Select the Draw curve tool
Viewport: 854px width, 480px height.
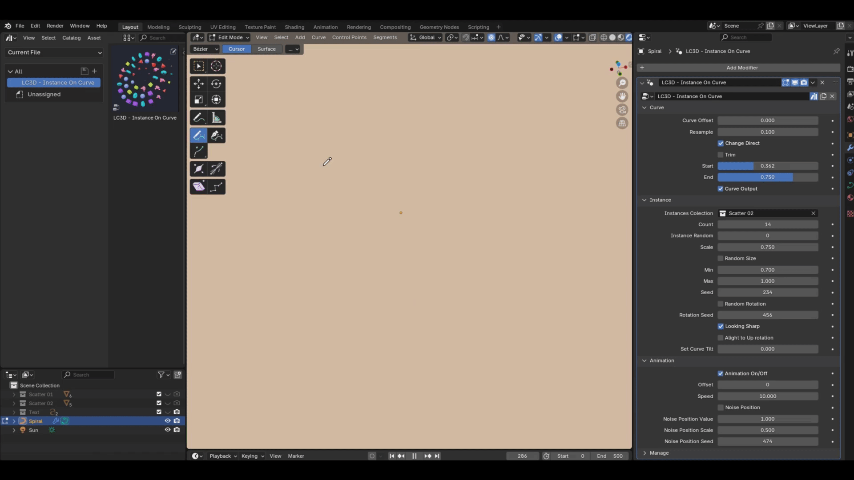199,135
